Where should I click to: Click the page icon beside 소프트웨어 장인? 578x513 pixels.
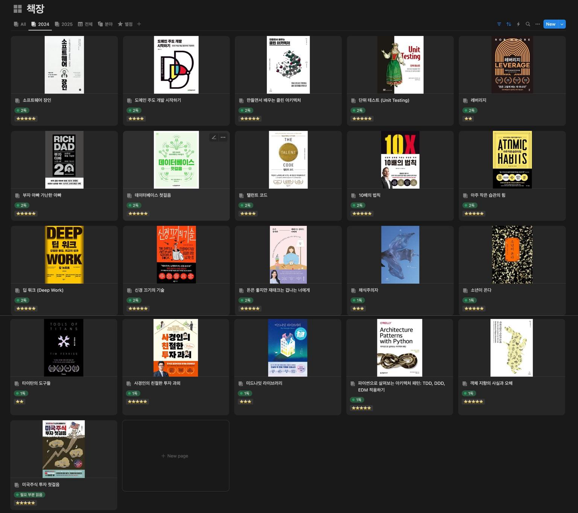[17, 100]
